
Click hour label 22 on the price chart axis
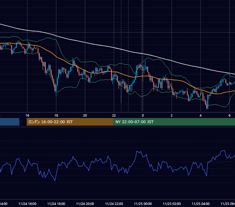click(114, 115)
